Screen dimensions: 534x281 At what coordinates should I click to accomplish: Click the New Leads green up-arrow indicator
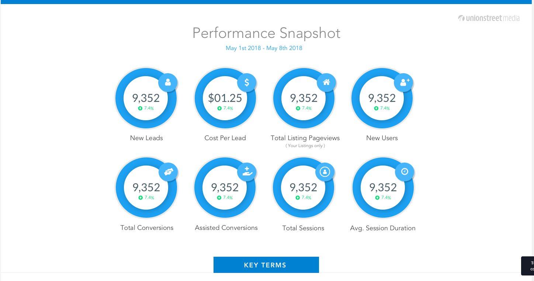(140, 109)
